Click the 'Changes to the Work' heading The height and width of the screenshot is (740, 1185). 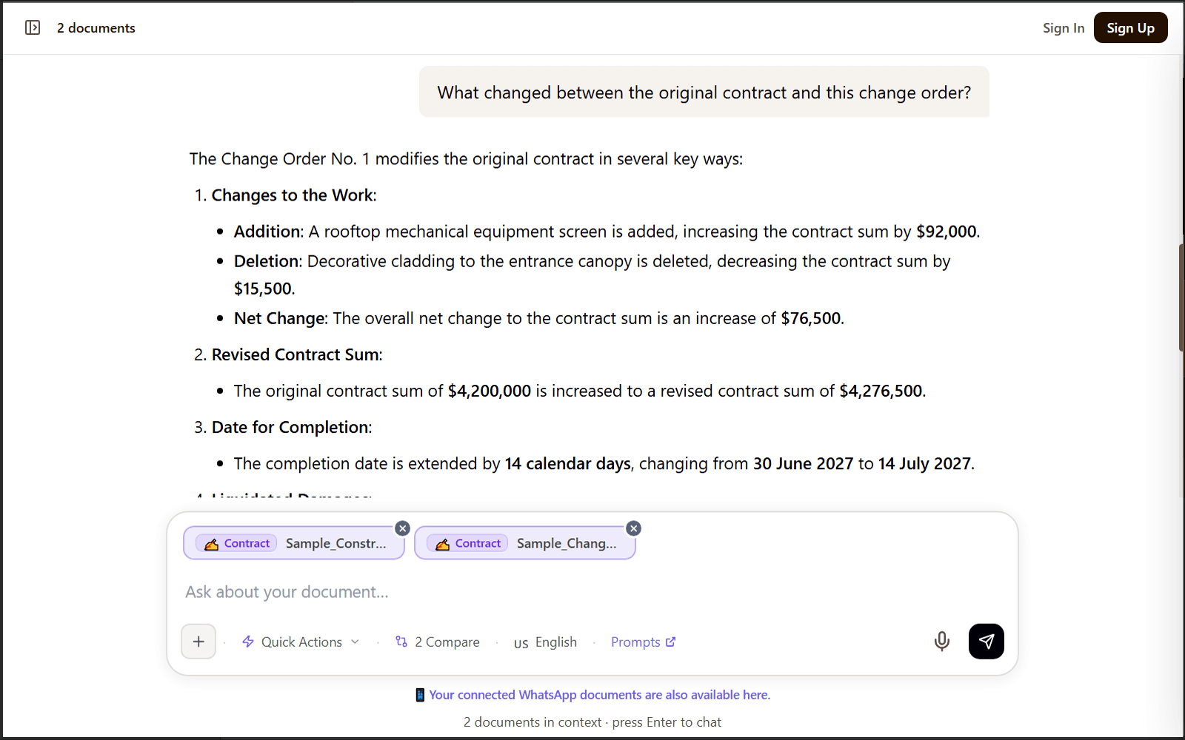pyautogui.click(x=293, y=195)
